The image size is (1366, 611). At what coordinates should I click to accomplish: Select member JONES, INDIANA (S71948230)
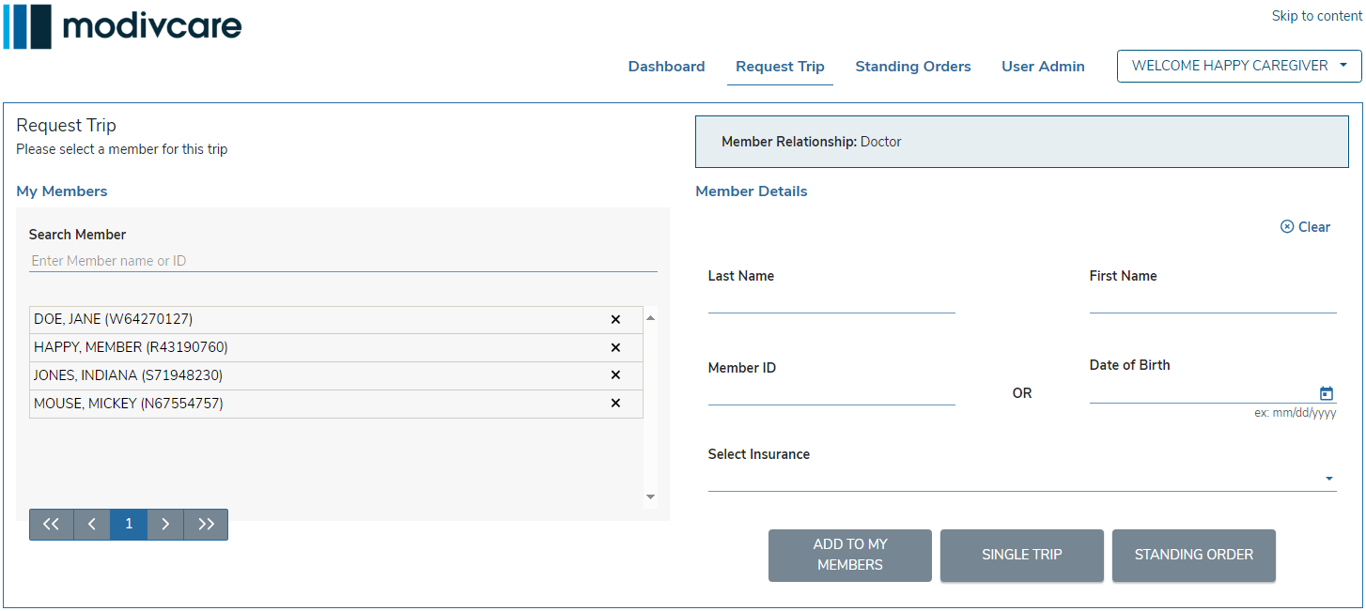(336, 375)
